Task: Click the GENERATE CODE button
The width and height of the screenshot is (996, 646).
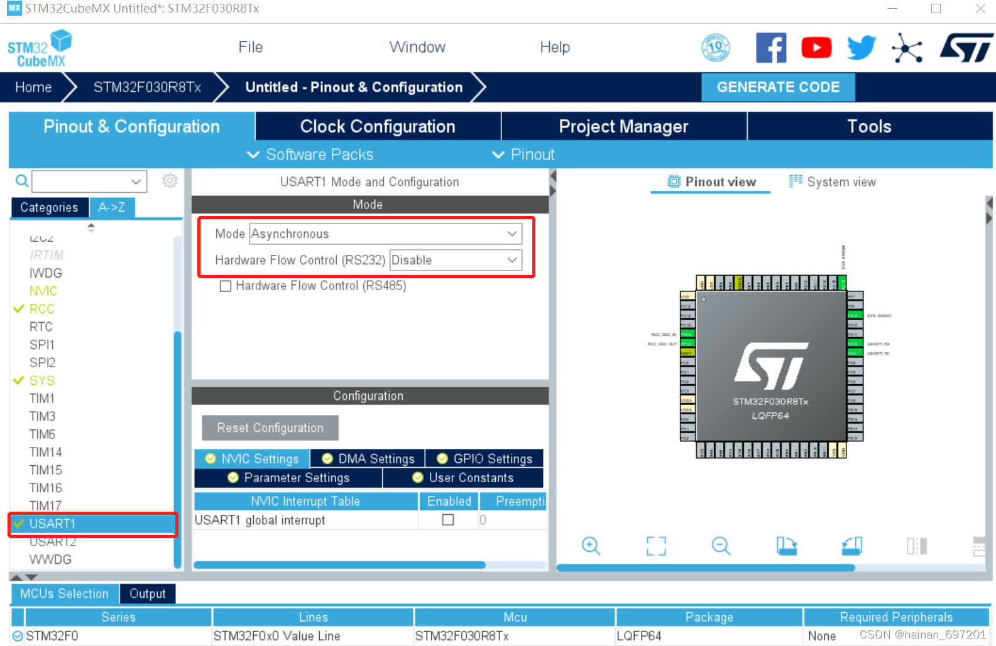Action: pos(778,87)
